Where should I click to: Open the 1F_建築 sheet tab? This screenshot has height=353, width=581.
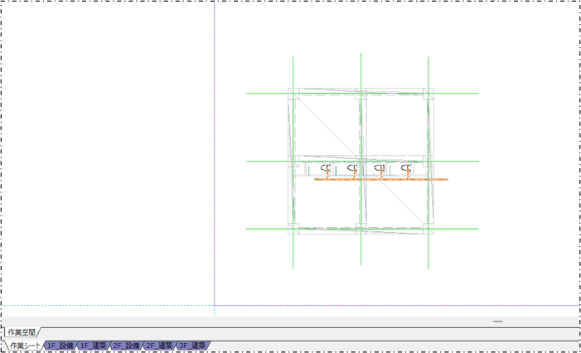pos(94,346)
